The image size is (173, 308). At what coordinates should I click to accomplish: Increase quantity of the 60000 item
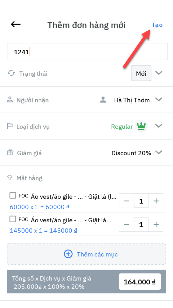[156, 201]
